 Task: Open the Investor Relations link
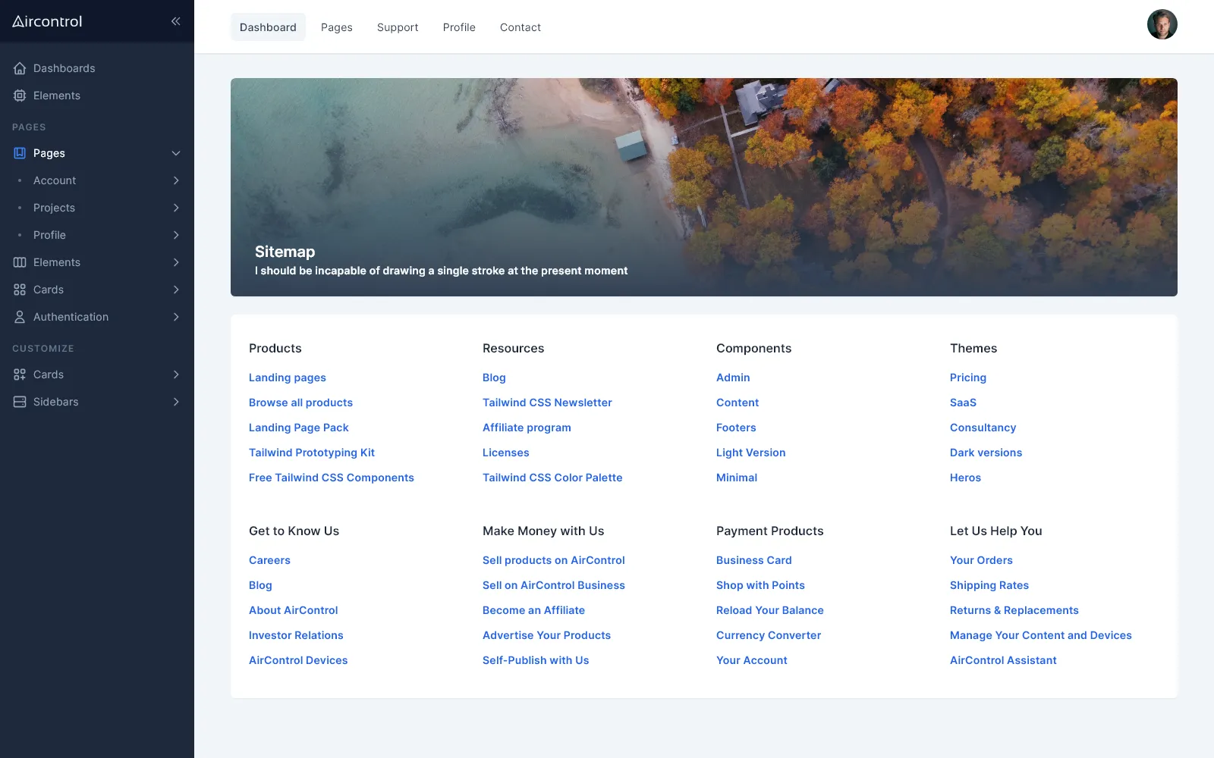[x=296, y=635]
